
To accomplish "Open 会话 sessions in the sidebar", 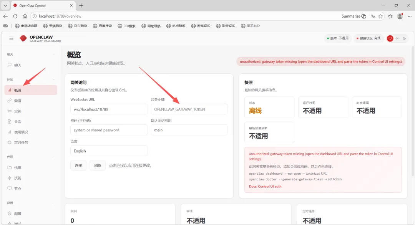I will (31, 121).
